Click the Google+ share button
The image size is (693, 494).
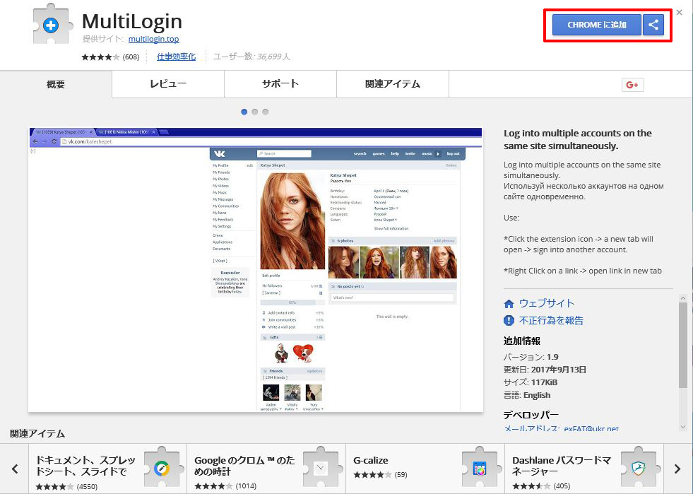click(632, 85)
